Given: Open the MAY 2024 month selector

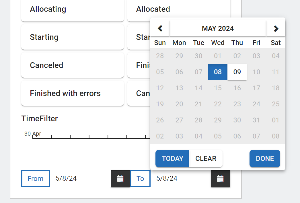Looking at the screenshot, I should (x=218, y=28).
